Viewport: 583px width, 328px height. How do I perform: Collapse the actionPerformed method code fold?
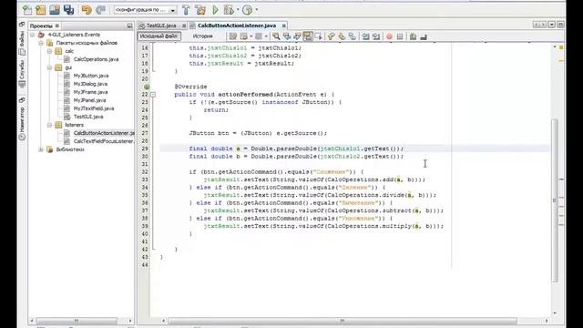coord(153,95)
